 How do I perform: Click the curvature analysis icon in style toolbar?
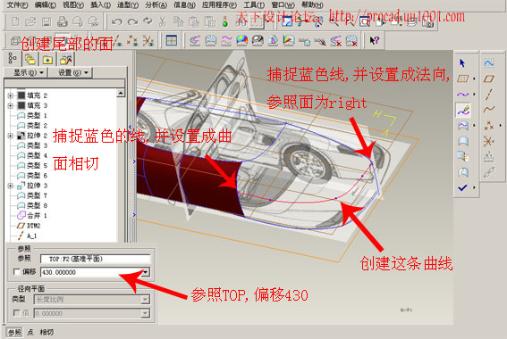coord(195,40)
